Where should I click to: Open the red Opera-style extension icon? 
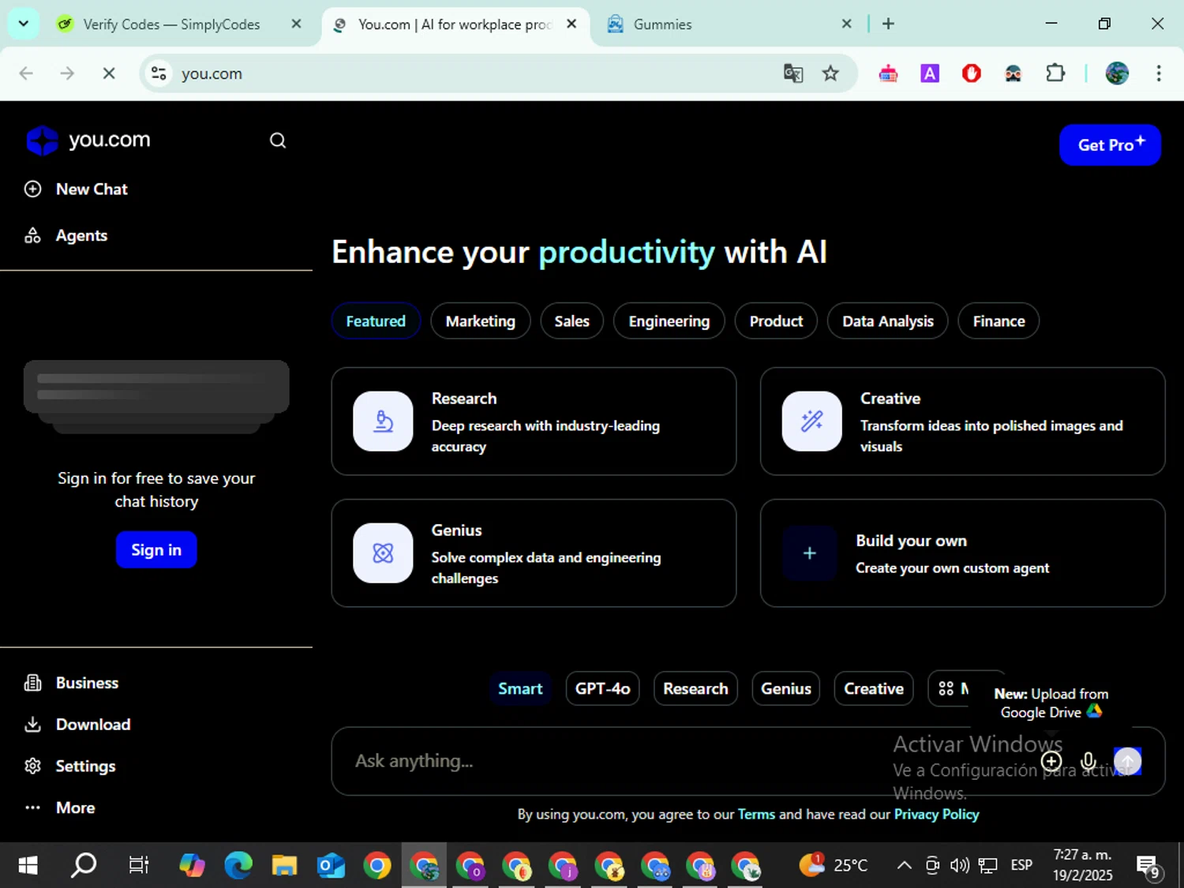pyautogui.click(x=972, y=73)
